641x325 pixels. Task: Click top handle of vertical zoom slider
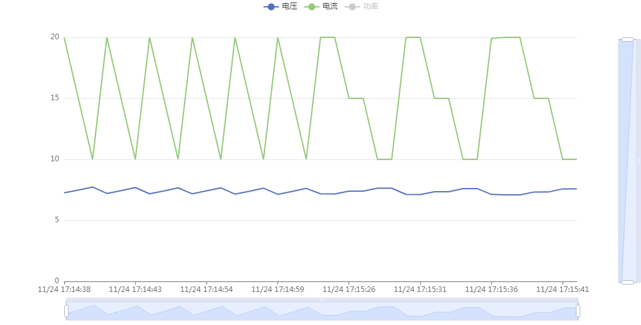point(627,40)
